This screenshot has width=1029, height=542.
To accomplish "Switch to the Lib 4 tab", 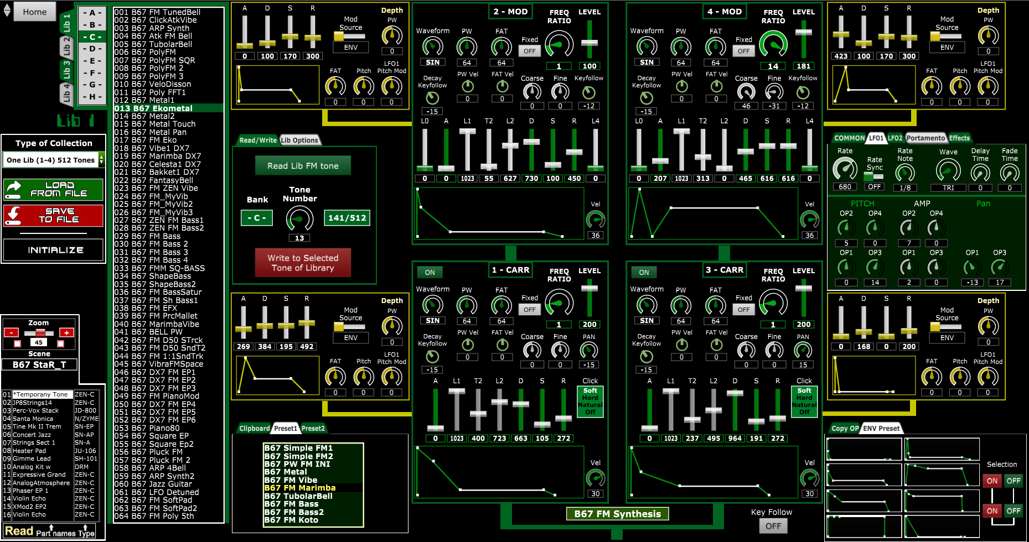I will pyautogui.click(x=66, y=93).
